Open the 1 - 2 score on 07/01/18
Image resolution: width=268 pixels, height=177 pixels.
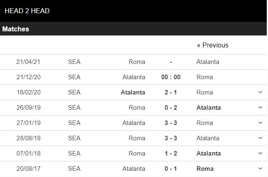[171, 153]
